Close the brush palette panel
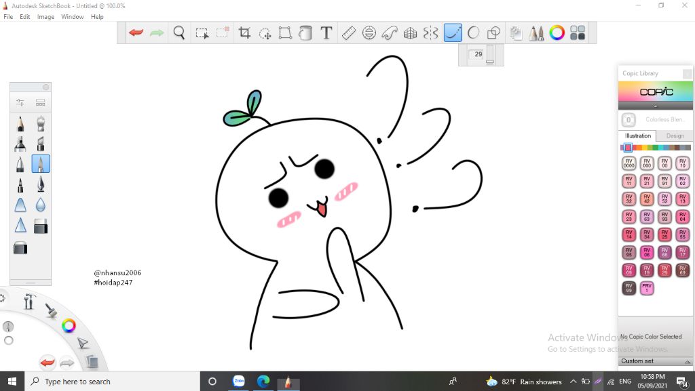Viewport: 695px width, 391px height. coord(45,87)
